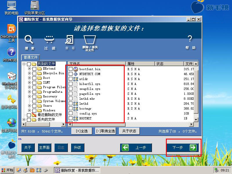Select the Deleted/Lost files (删除/丢失的文件) icon
This screenshot has height=174, width=232.
click(x=90, y=40)
